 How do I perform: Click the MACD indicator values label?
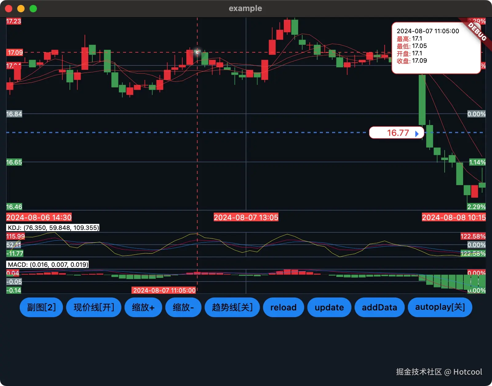click(48, 265)
